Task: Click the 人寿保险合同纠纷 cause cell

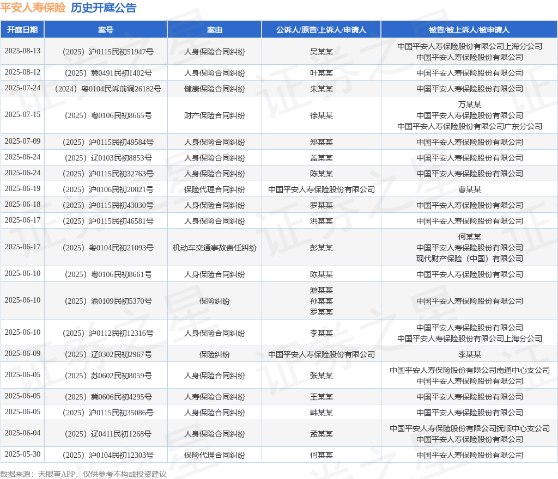Action: pyautogui.click(x=215, y=397)
